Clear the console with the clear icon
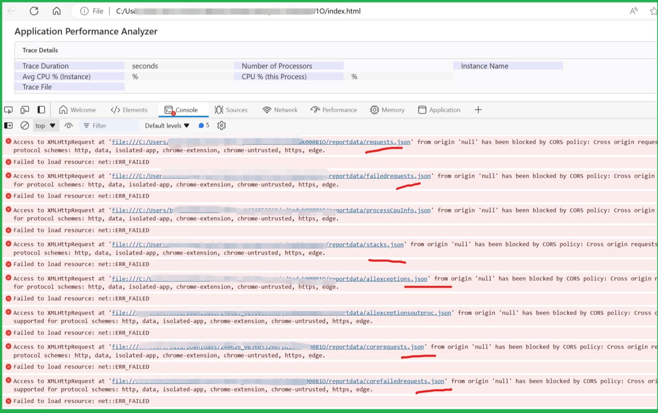This screenshot has height=413, width=658. coord(25,126)
